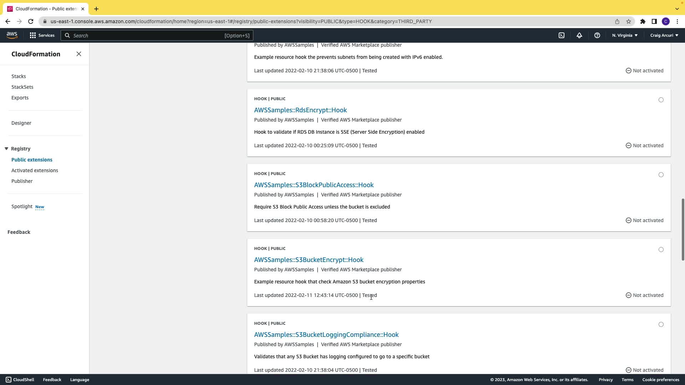The width and height of the screenshot is (685, 385).
Task: Select the RdsEncrypt hook radio button
Action: (661, 100)
